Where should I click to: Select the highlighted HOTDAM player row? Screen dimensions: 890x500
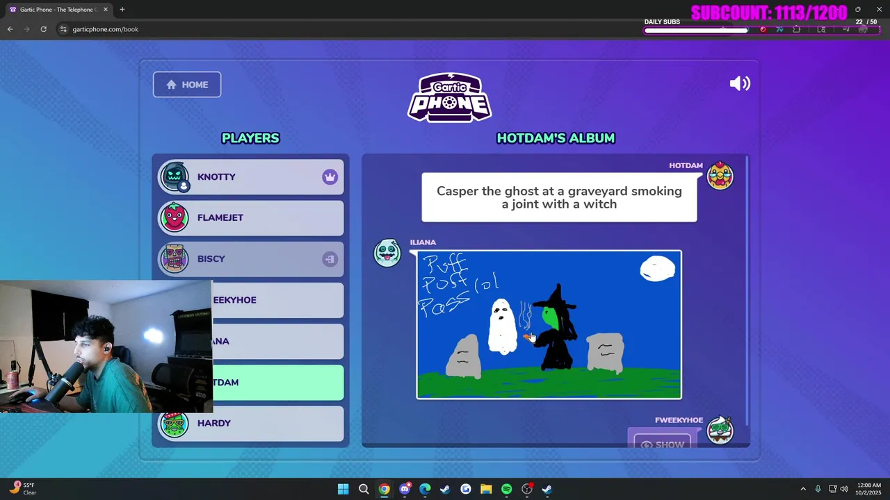pyautogui.click(x=278, y=383)
